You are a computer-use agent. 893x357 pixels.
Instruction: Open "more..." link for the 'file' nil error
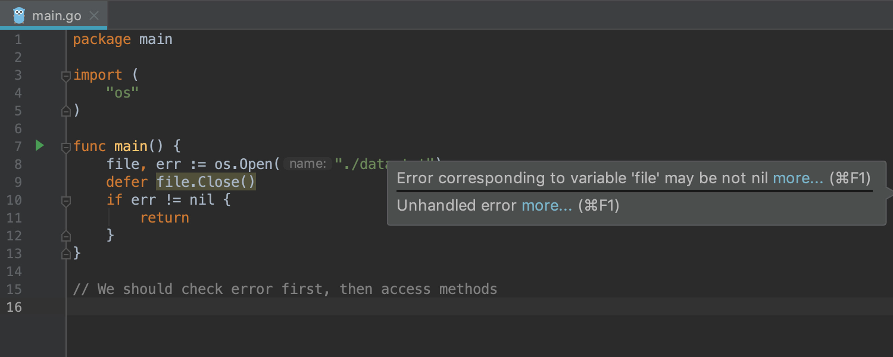click(x=798, y=178)
